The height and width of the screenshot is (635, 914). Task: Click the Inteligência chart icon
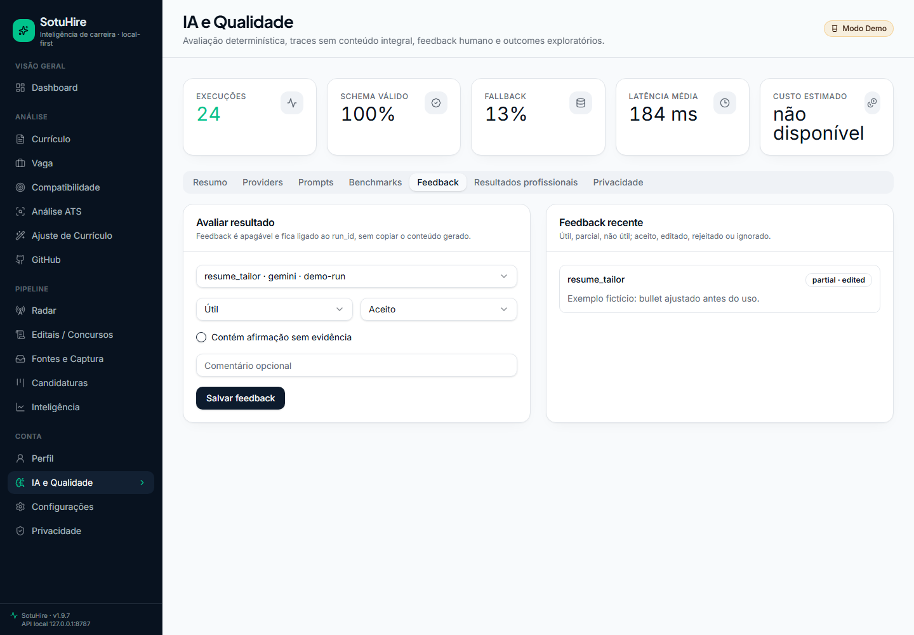tap(20, 407)
